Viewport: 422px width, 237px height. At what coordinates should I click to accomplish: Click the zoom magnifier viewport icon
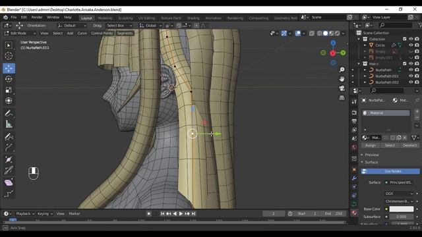342,70
